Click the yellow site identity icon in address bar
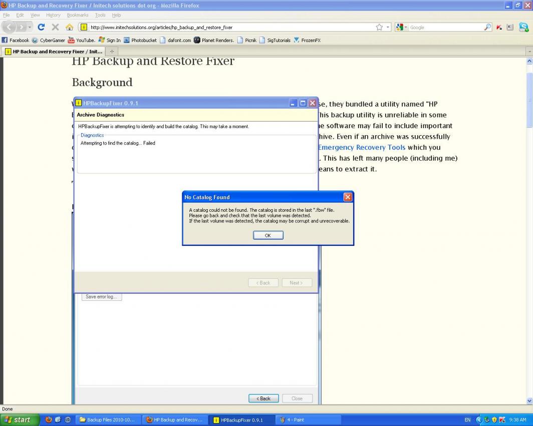This screenshot has width=533, height=426. (84, 27)
